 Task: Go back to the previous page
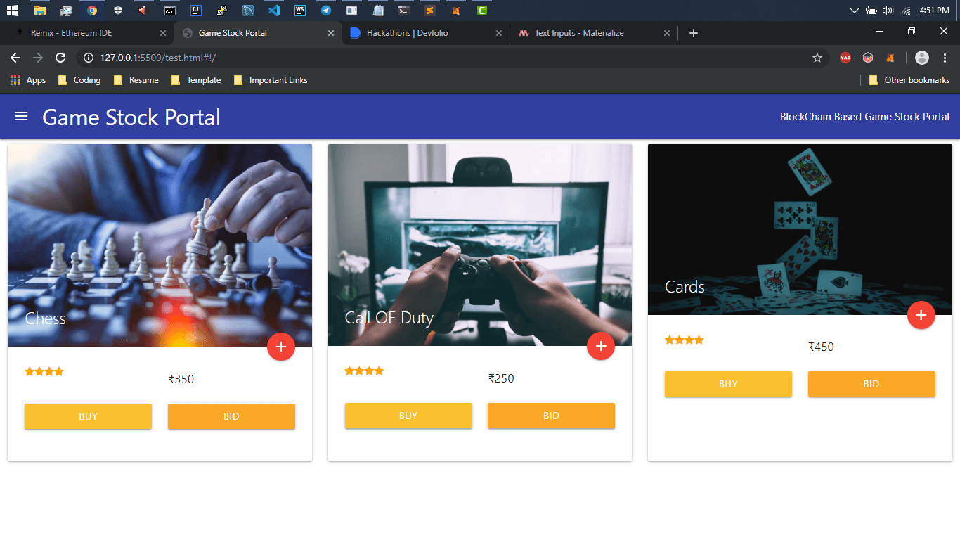[15, 58]
